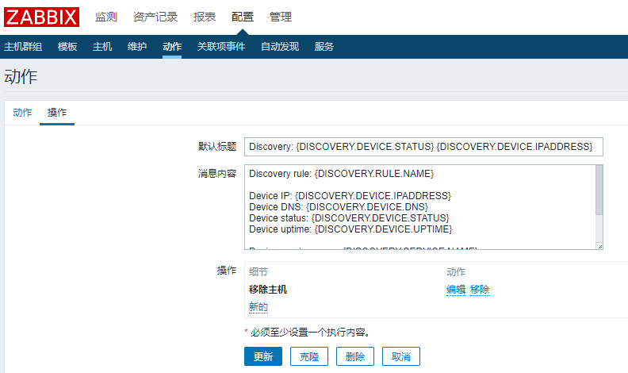Screen dimensions: 628x373
Task: Click the 克隆 button
Action: coord(309,356)
